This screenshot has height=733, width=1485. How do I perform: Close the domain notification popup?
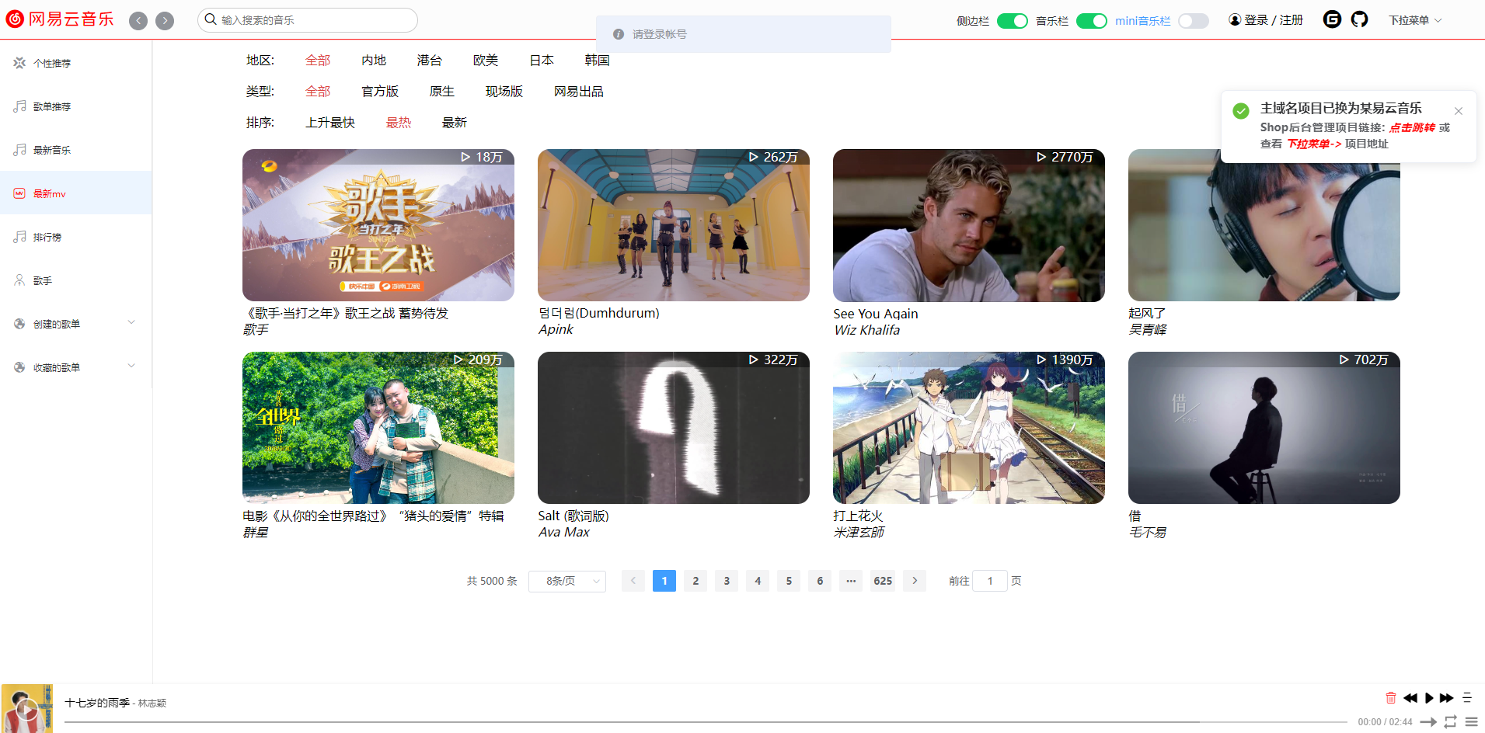[1459, 111]
